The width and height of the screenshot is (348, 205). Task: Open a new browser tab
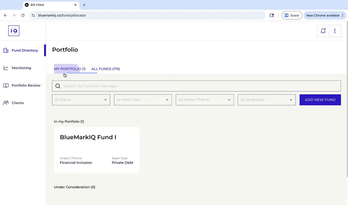pos(84,5)
